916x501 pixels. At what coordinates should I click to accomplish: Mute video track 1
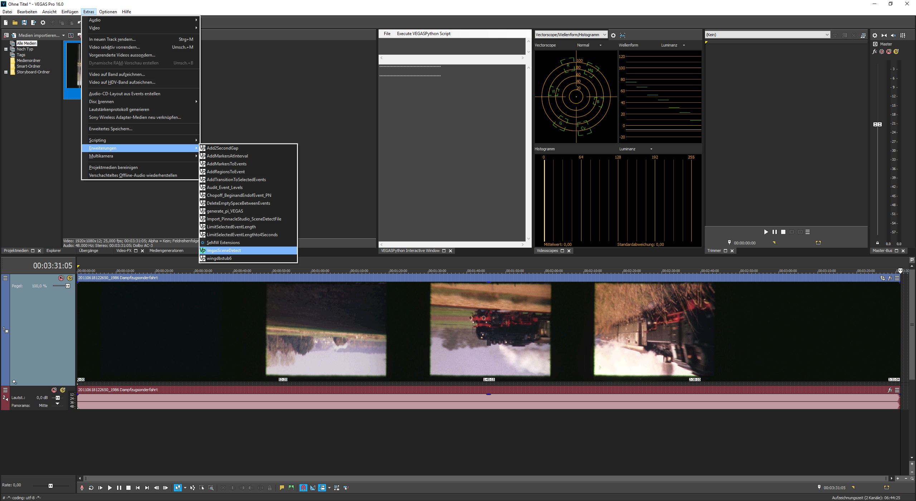point(61,278)
